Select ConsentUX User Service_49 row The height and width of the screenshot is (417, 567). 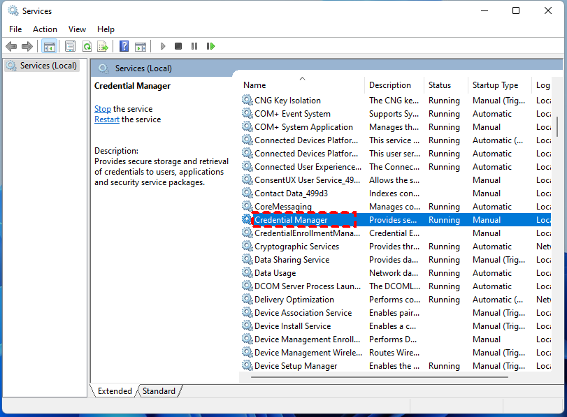[x=395, y=180]
